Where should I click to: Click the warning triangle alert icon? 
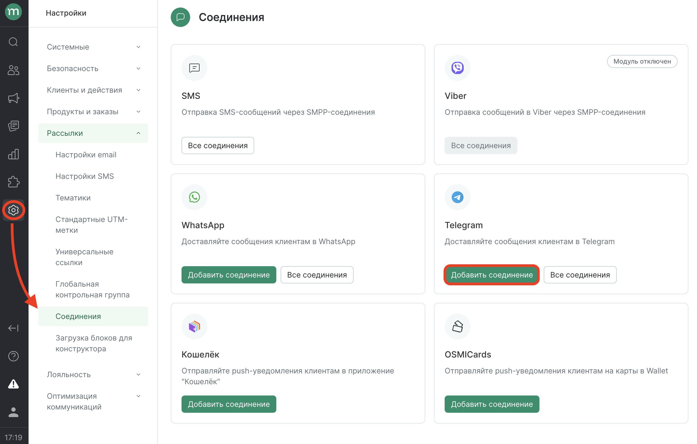pyautogui.click(x=13, y=384)
